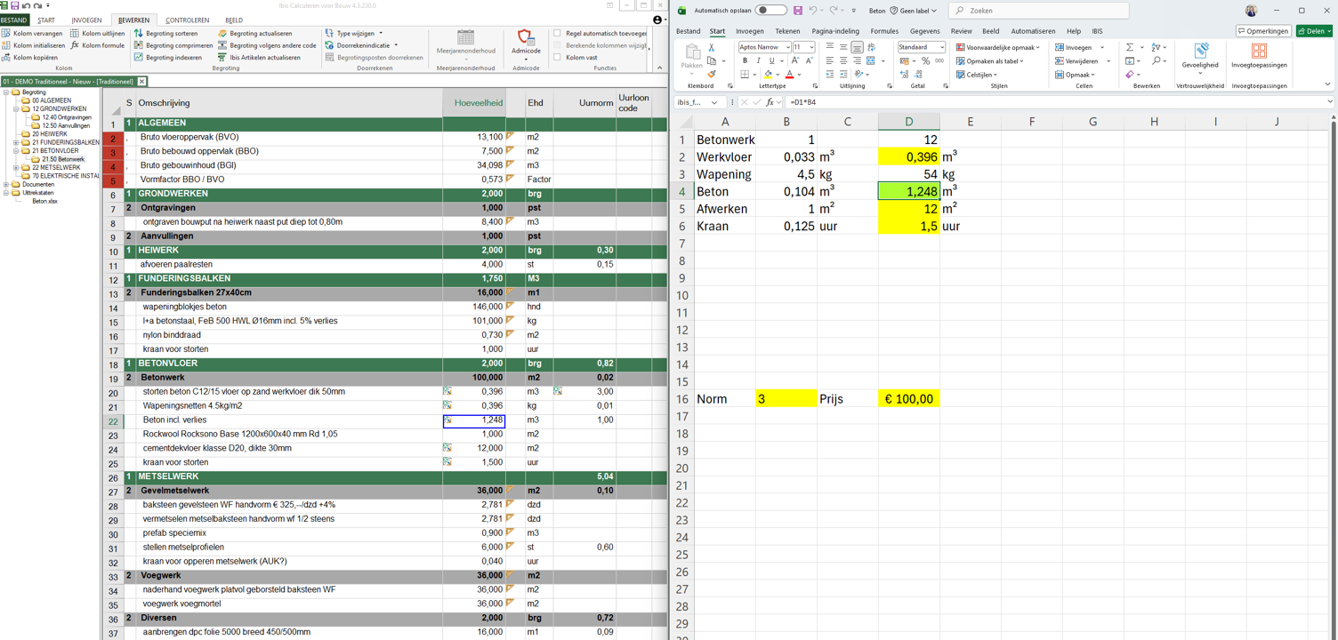1338x640 pixels.
Task: Click Excel AutoSum sigma icon
Action: point(1130,47)
